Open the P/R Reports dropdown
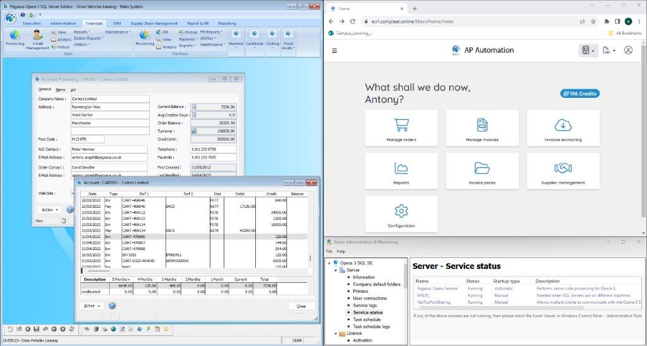Image resolution: width=647 pixels, height=346 pixels. (211, 32)
